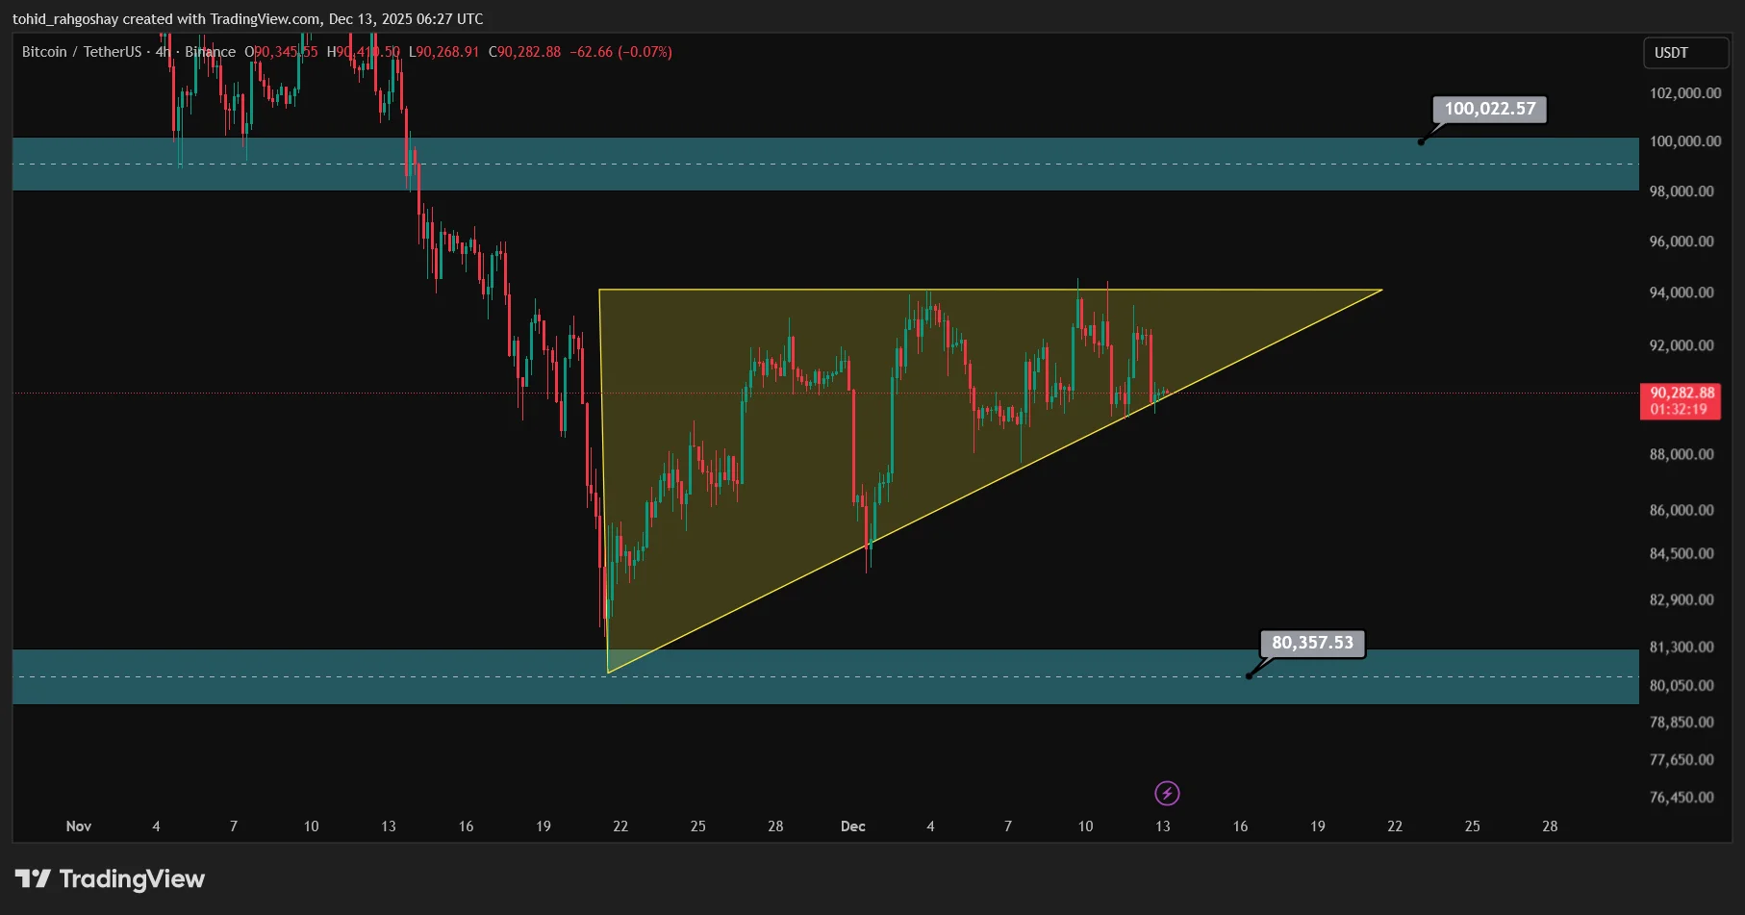Click the purple lightning events icon on the chart
Screen dimensions: 1745x915
coord(1167,793)
